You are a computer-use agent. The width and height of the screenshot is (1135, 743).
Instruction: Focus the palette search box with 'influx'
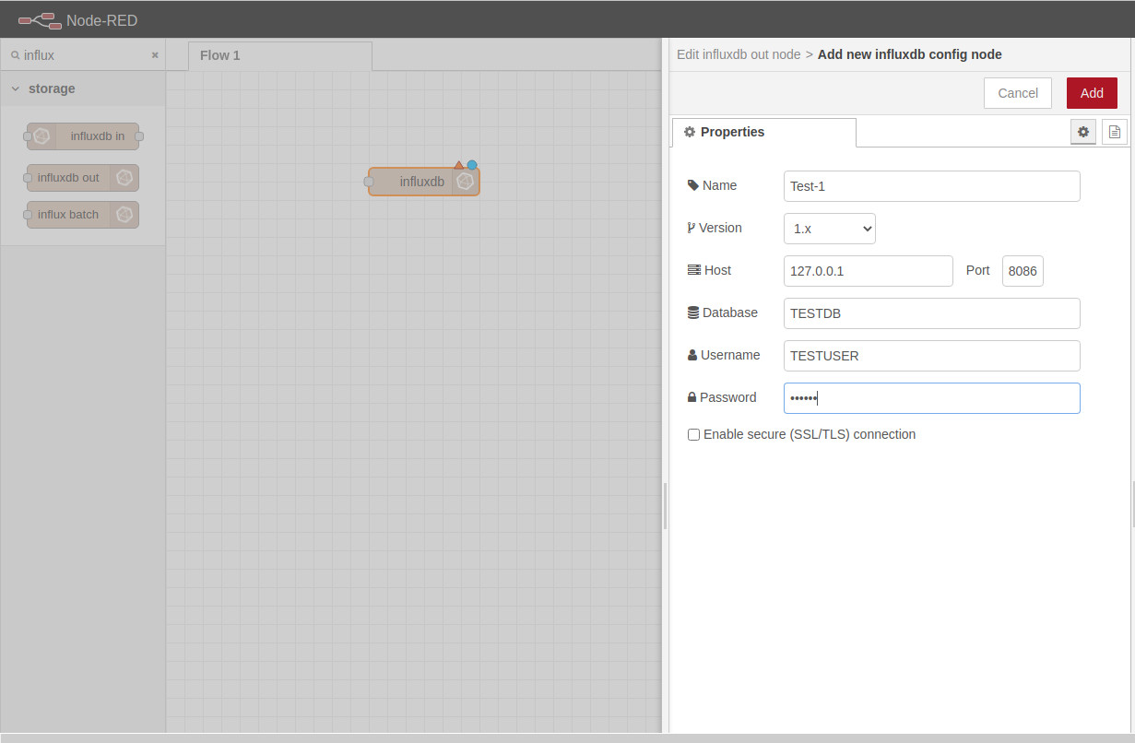[x=85, y=55]
